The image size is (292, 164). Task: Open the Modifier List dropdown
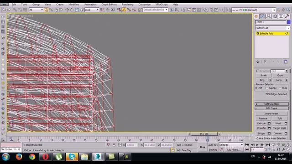272,28
